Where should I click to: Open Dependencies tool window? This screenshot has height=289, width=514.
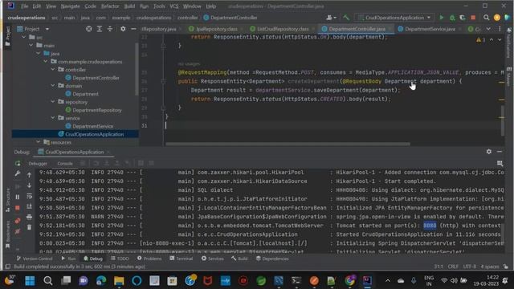[x=272, y=258]
